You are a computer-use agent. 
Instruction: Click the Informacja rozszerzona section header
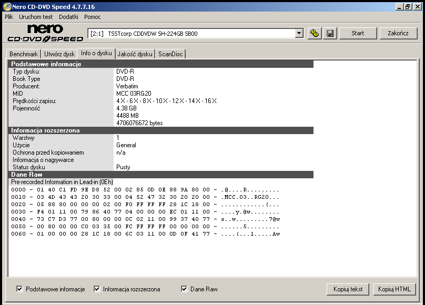[161, 130]
